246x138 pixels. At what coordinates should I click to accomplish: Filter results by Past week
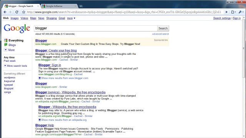[10, 61]
